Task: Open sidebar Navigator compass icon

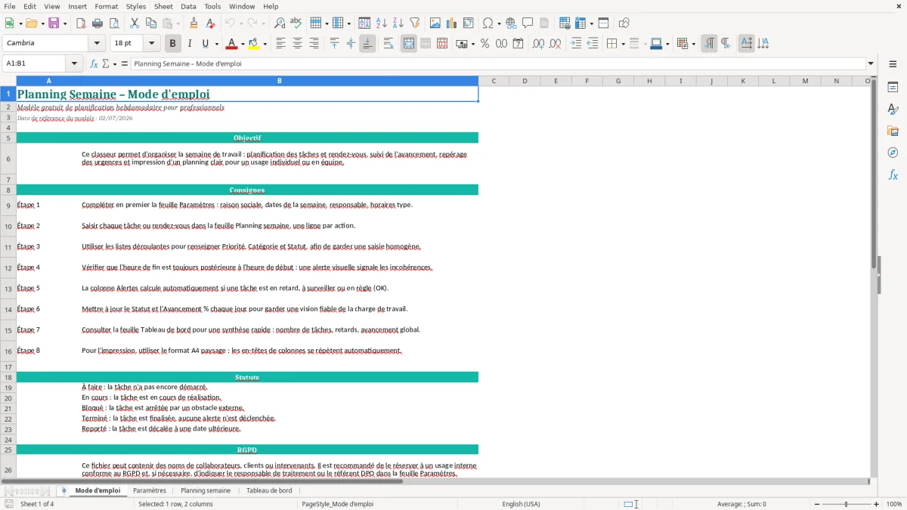Action: (893, 153)
